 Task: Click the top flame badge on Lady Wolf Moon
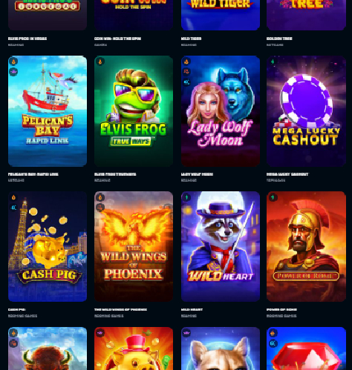click(186, 62)
